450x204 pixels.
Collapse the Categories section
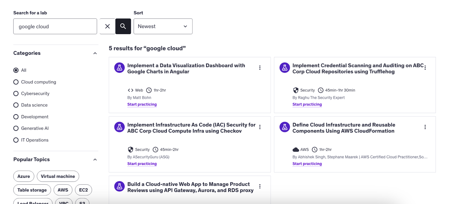95,53
